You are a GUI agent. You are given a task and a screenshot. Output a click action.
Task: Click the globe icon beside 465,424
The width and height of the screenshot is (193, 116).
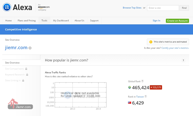(130, 87)
